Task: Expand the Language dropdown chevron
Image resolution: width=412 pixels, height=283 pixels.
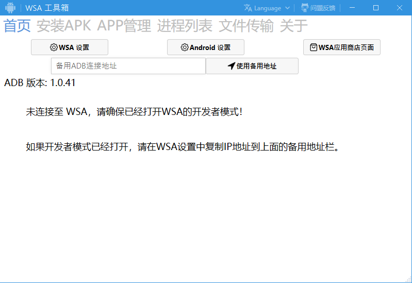Action: tap(287, 8)
